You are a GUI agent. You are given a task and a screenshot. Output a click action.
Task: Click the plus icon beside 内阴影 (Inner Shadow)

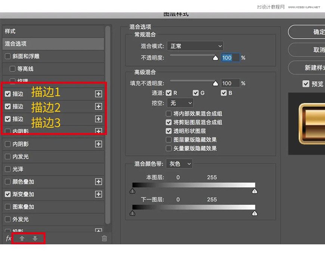pyautogui.click(x=98, y=144)
